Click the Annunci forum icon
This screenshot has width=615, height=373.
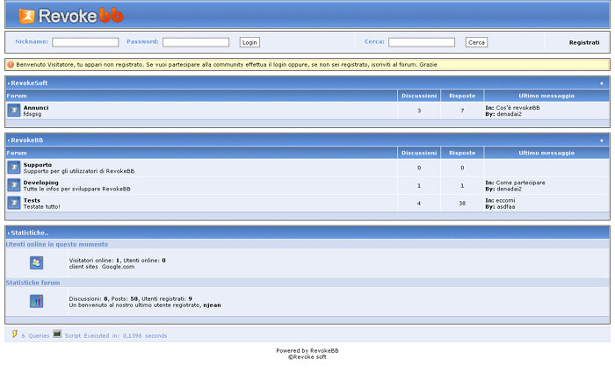point(14,110)
